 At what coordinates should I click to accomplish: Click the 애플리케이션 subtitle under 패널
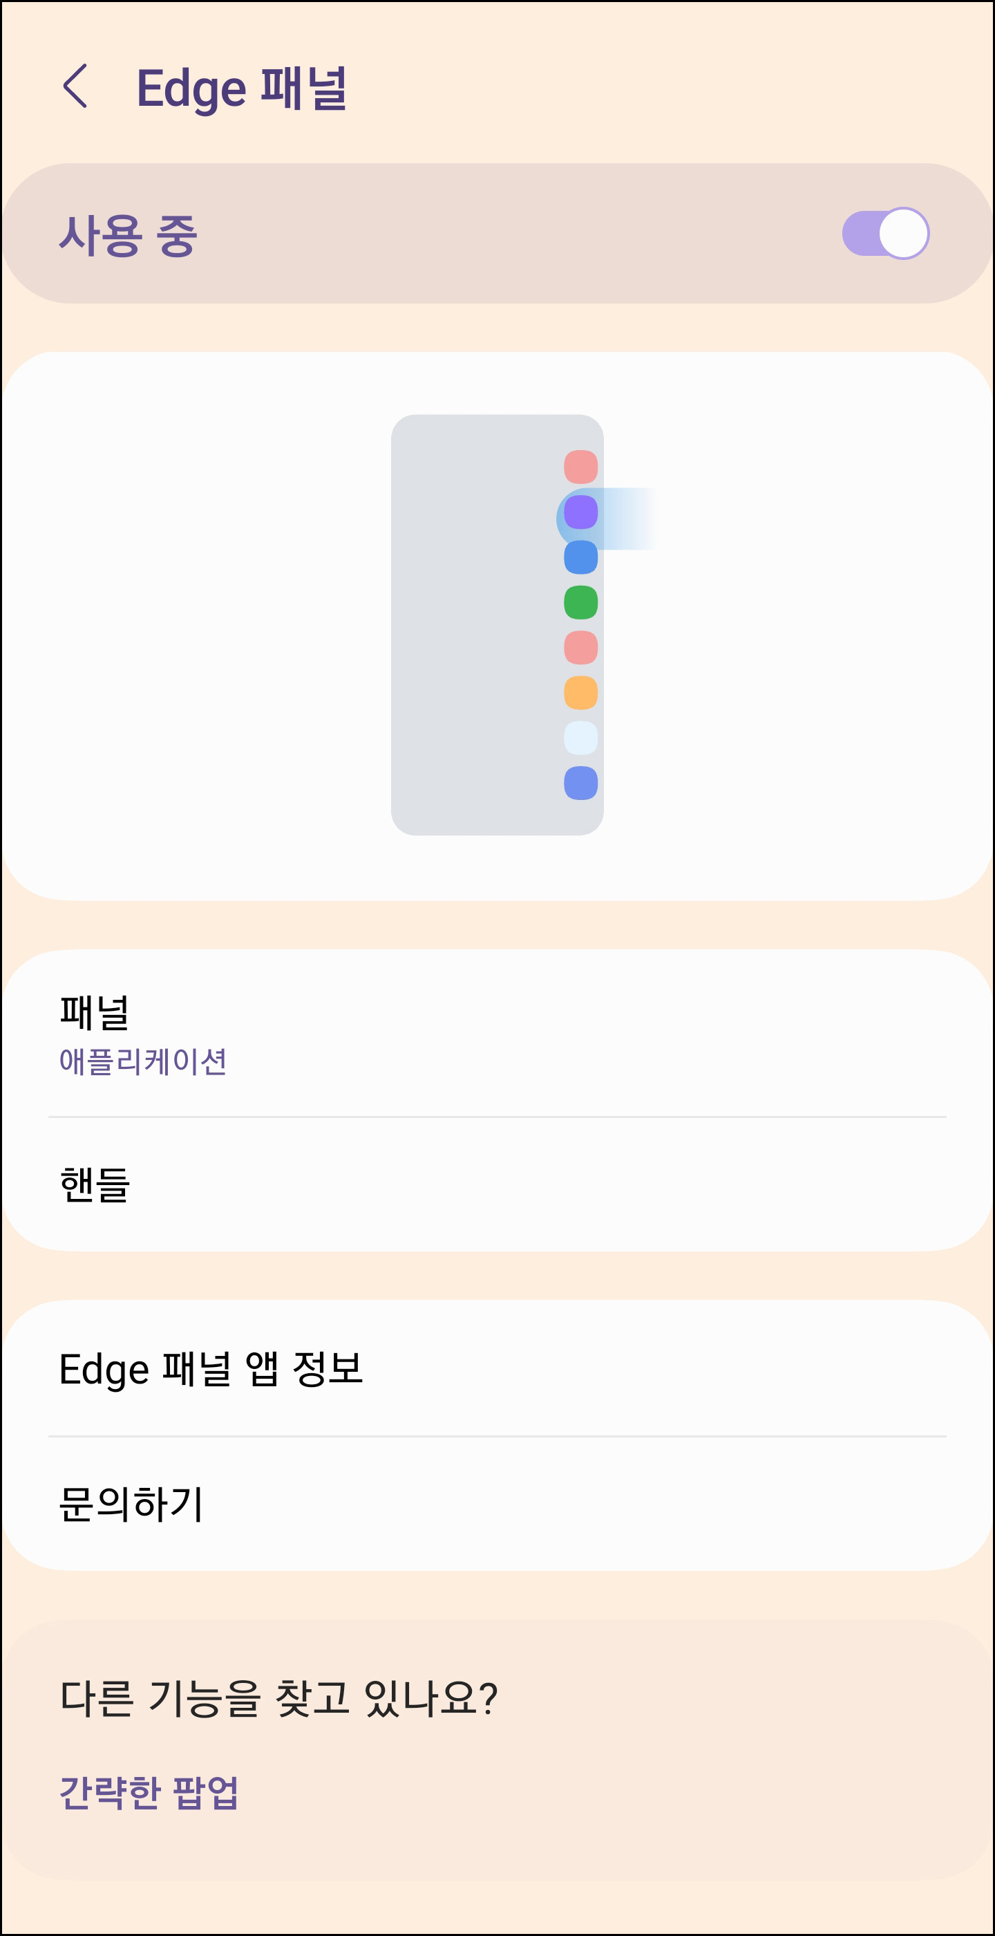click(x=142, y=1061)
